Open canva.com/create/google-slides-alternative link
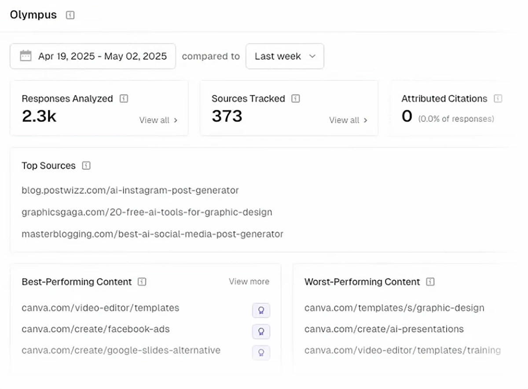Image resolution: width=528 pixels, height=389 pixels. click(x=121, y=350)
